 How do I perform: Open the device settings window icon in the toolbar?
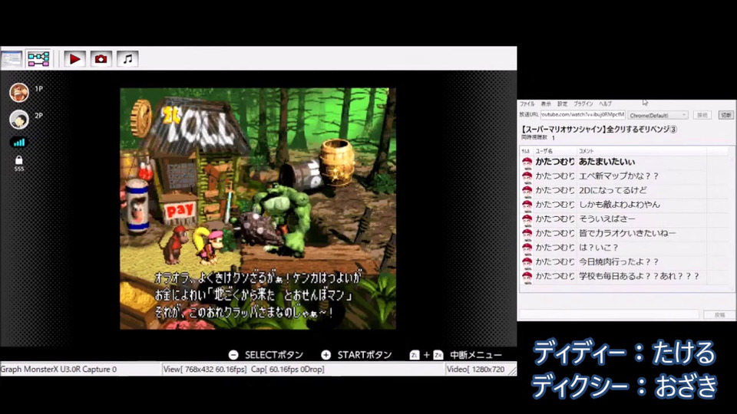click(x=12, y=59)
